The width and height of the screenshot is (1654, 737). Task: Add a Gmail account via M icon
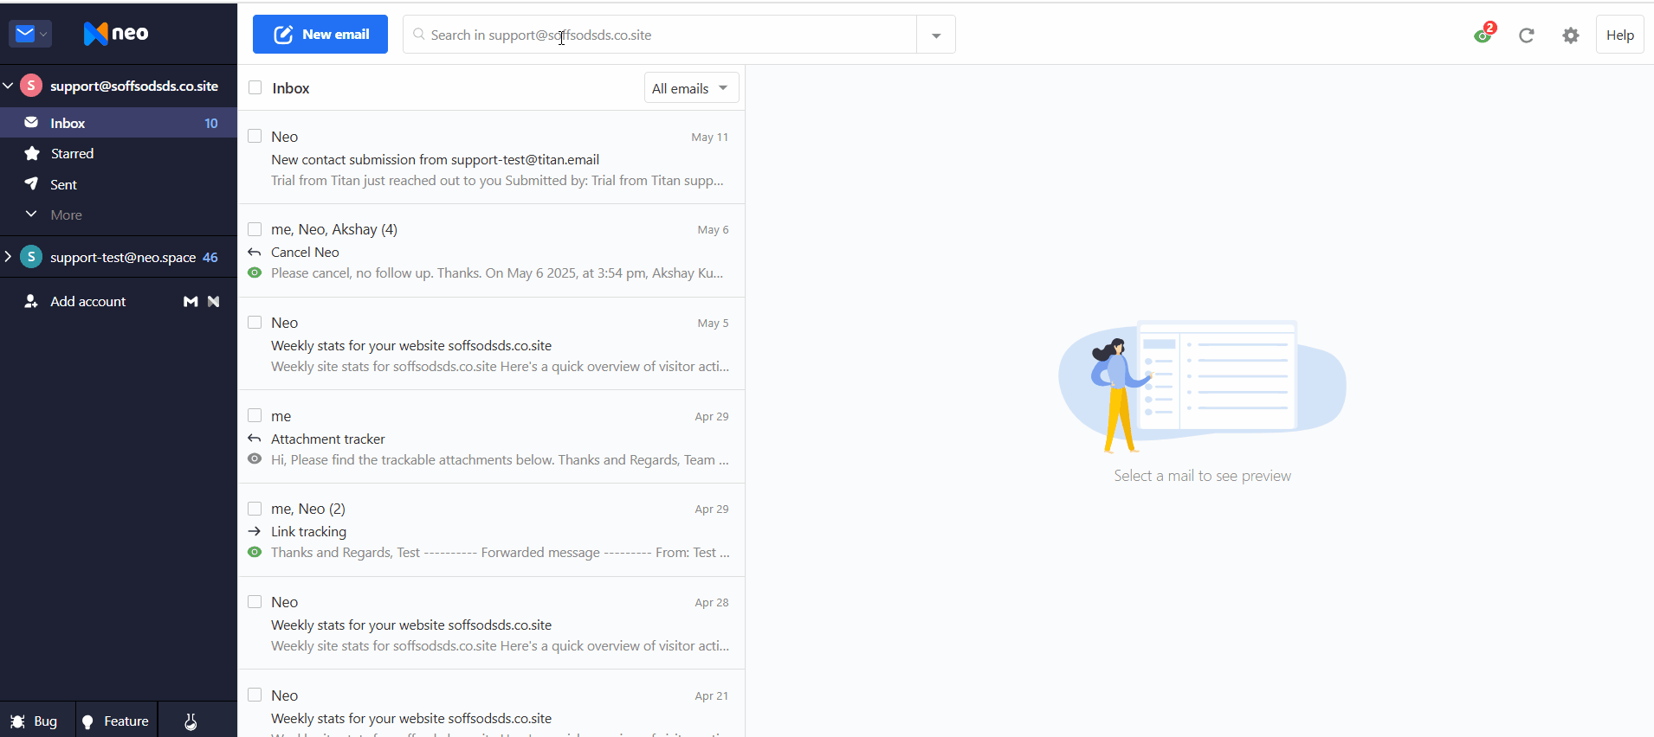pyautogui.click(x=191, y=301)
